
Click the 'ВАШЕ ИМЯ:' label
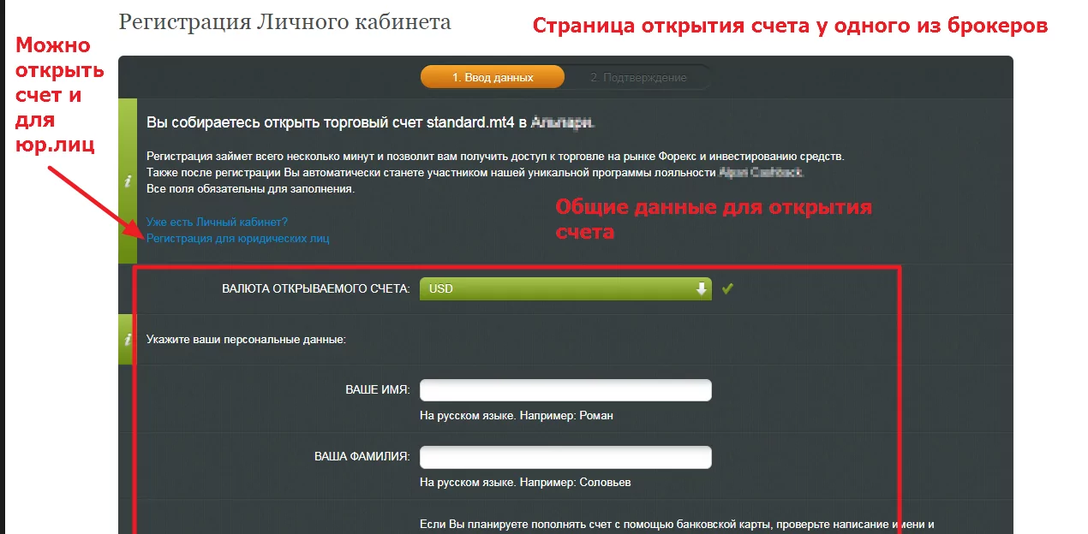pos(377,390)
